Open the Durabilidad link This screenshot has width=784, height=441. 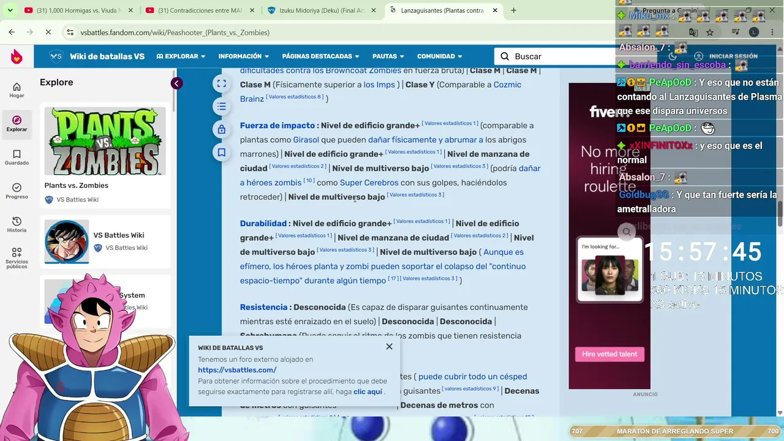263,224
